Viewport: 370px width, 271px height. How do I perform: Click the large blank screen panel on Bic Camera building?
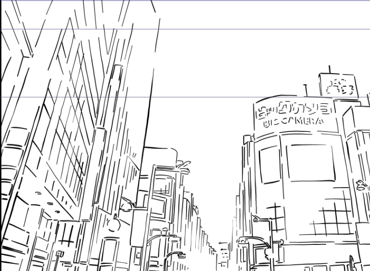311,163
